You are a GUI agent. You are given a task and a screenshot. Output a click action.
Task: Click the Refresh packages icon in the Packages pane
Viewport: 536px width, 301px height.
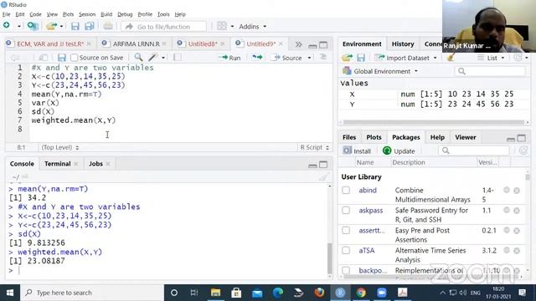coord(523,150)
